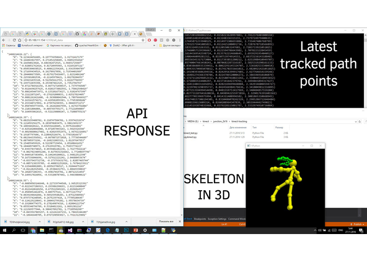The image size is (367, 261).
Task: Click 'MEDIA (E:)' in Explorer breadcrumb
Action: tap(193, 122)
